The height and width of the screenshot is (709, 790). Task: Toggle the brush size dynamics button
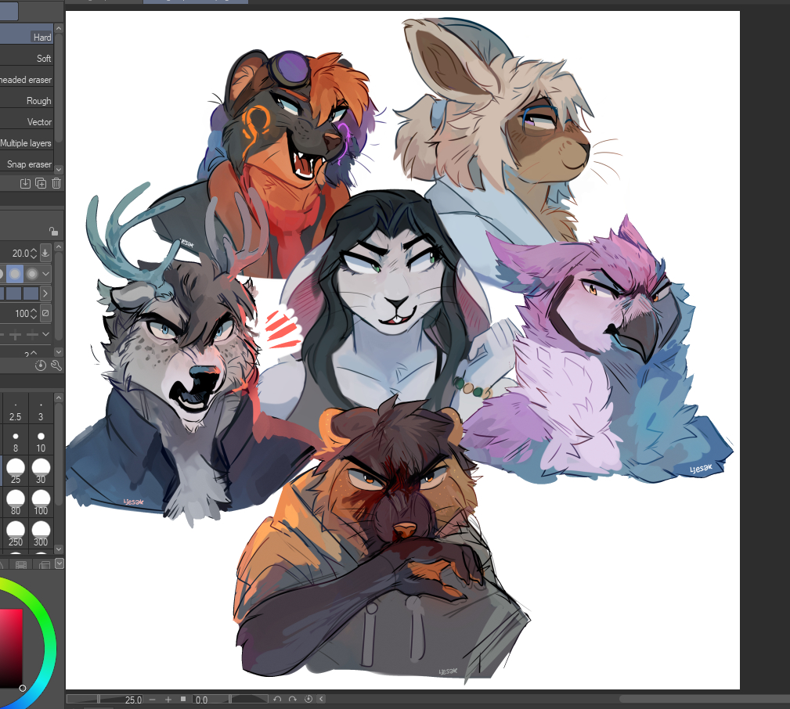click(45, 253)
